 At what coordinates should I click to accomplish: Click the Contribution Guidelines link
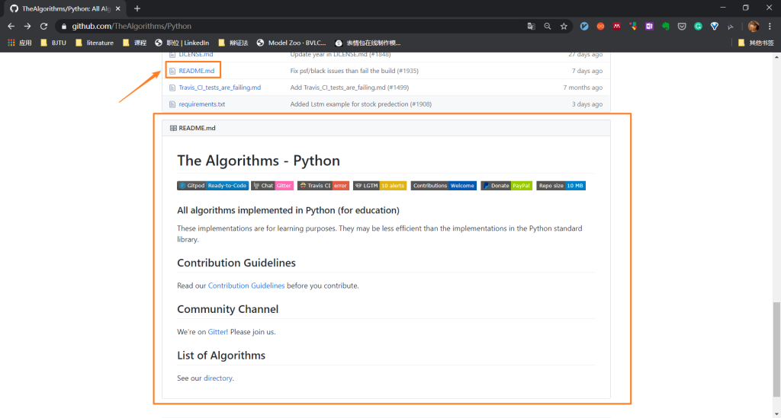pos(246,286)
